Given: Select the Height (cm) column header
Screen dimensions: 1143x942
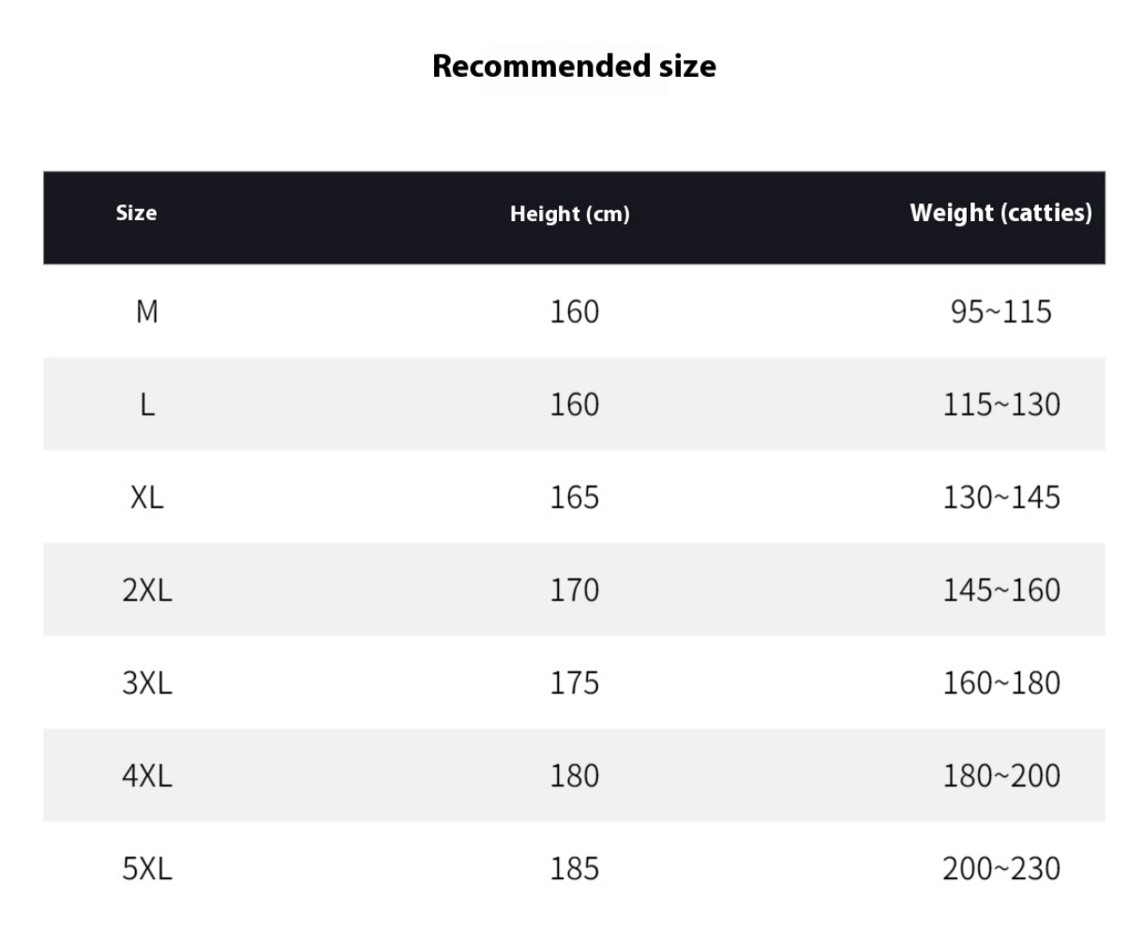Looking at the screenshot, I should (570, 214).
